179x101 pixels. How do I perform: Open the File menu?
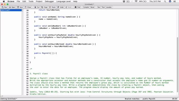pyautogui.click(x=18, y=1)
